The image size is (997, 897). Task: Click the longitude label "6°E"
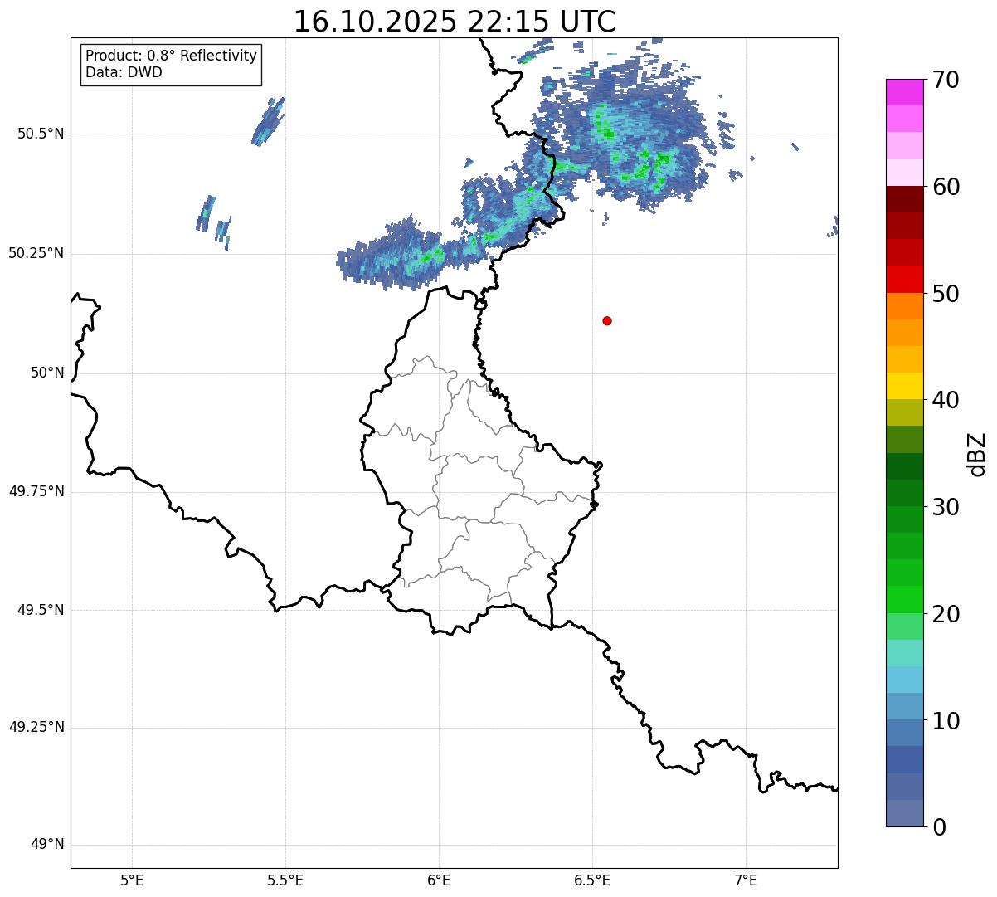point(439,880)
